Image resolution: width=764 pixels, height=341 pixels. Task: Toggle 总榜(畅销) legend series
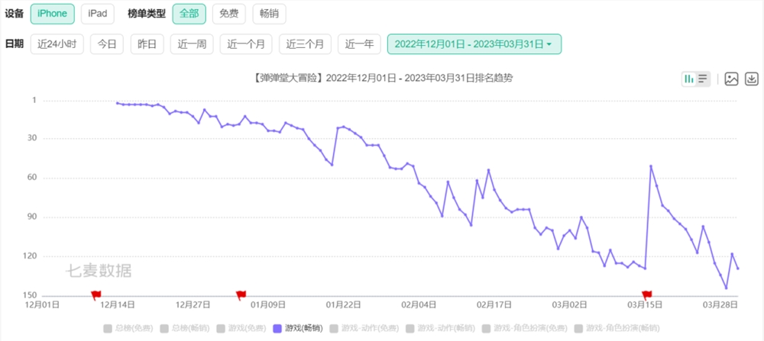185,328
